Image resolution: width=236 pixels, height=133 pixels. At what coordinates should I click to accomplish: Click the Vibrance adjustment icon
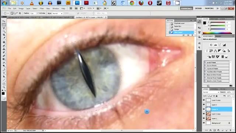point(207,51)
